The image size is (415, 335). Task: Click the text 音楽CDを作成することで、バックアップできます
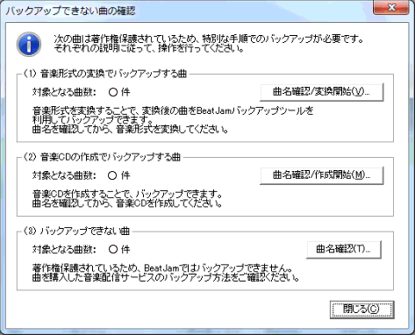click(127, 194)
